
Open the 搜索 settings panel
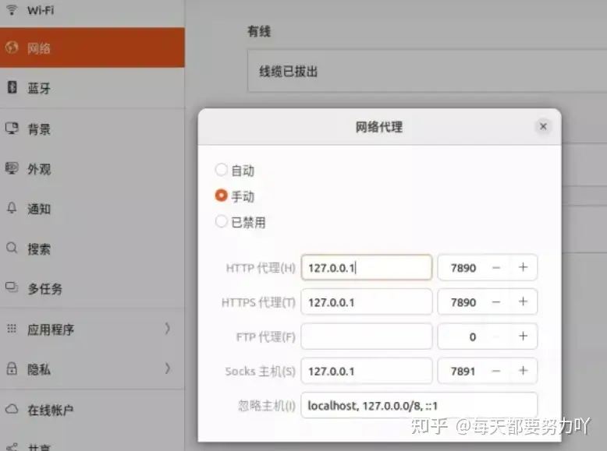[92, 248]
